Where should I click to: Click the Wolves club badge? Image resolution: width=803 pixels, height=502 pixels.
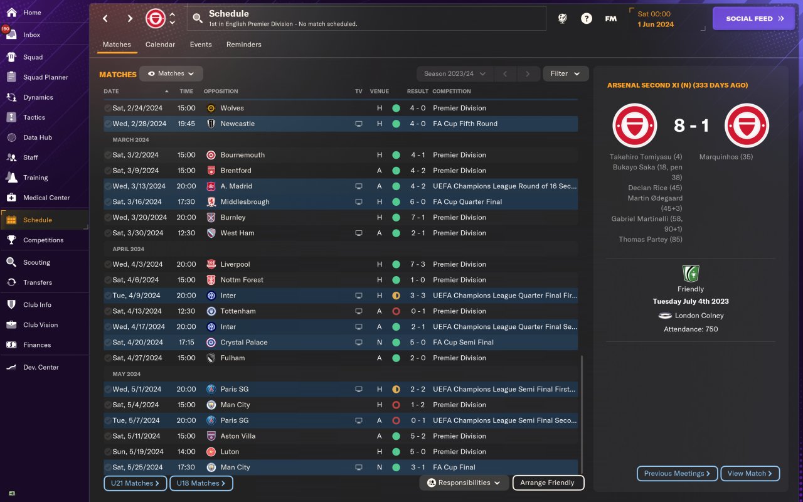(x=211, y=109)
